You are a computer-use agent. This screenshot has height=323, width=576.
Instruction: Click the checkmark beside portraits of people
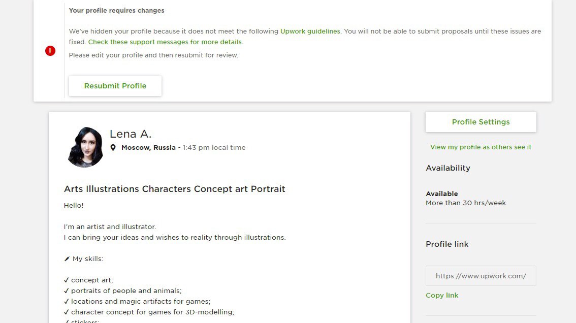(x=67, y=290)
